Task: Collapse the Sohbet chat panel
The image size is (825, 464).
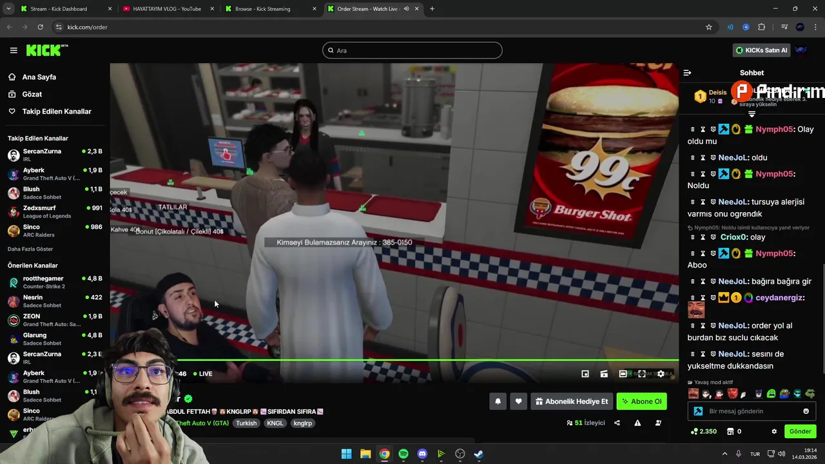Action: click(x=687, y=73)
